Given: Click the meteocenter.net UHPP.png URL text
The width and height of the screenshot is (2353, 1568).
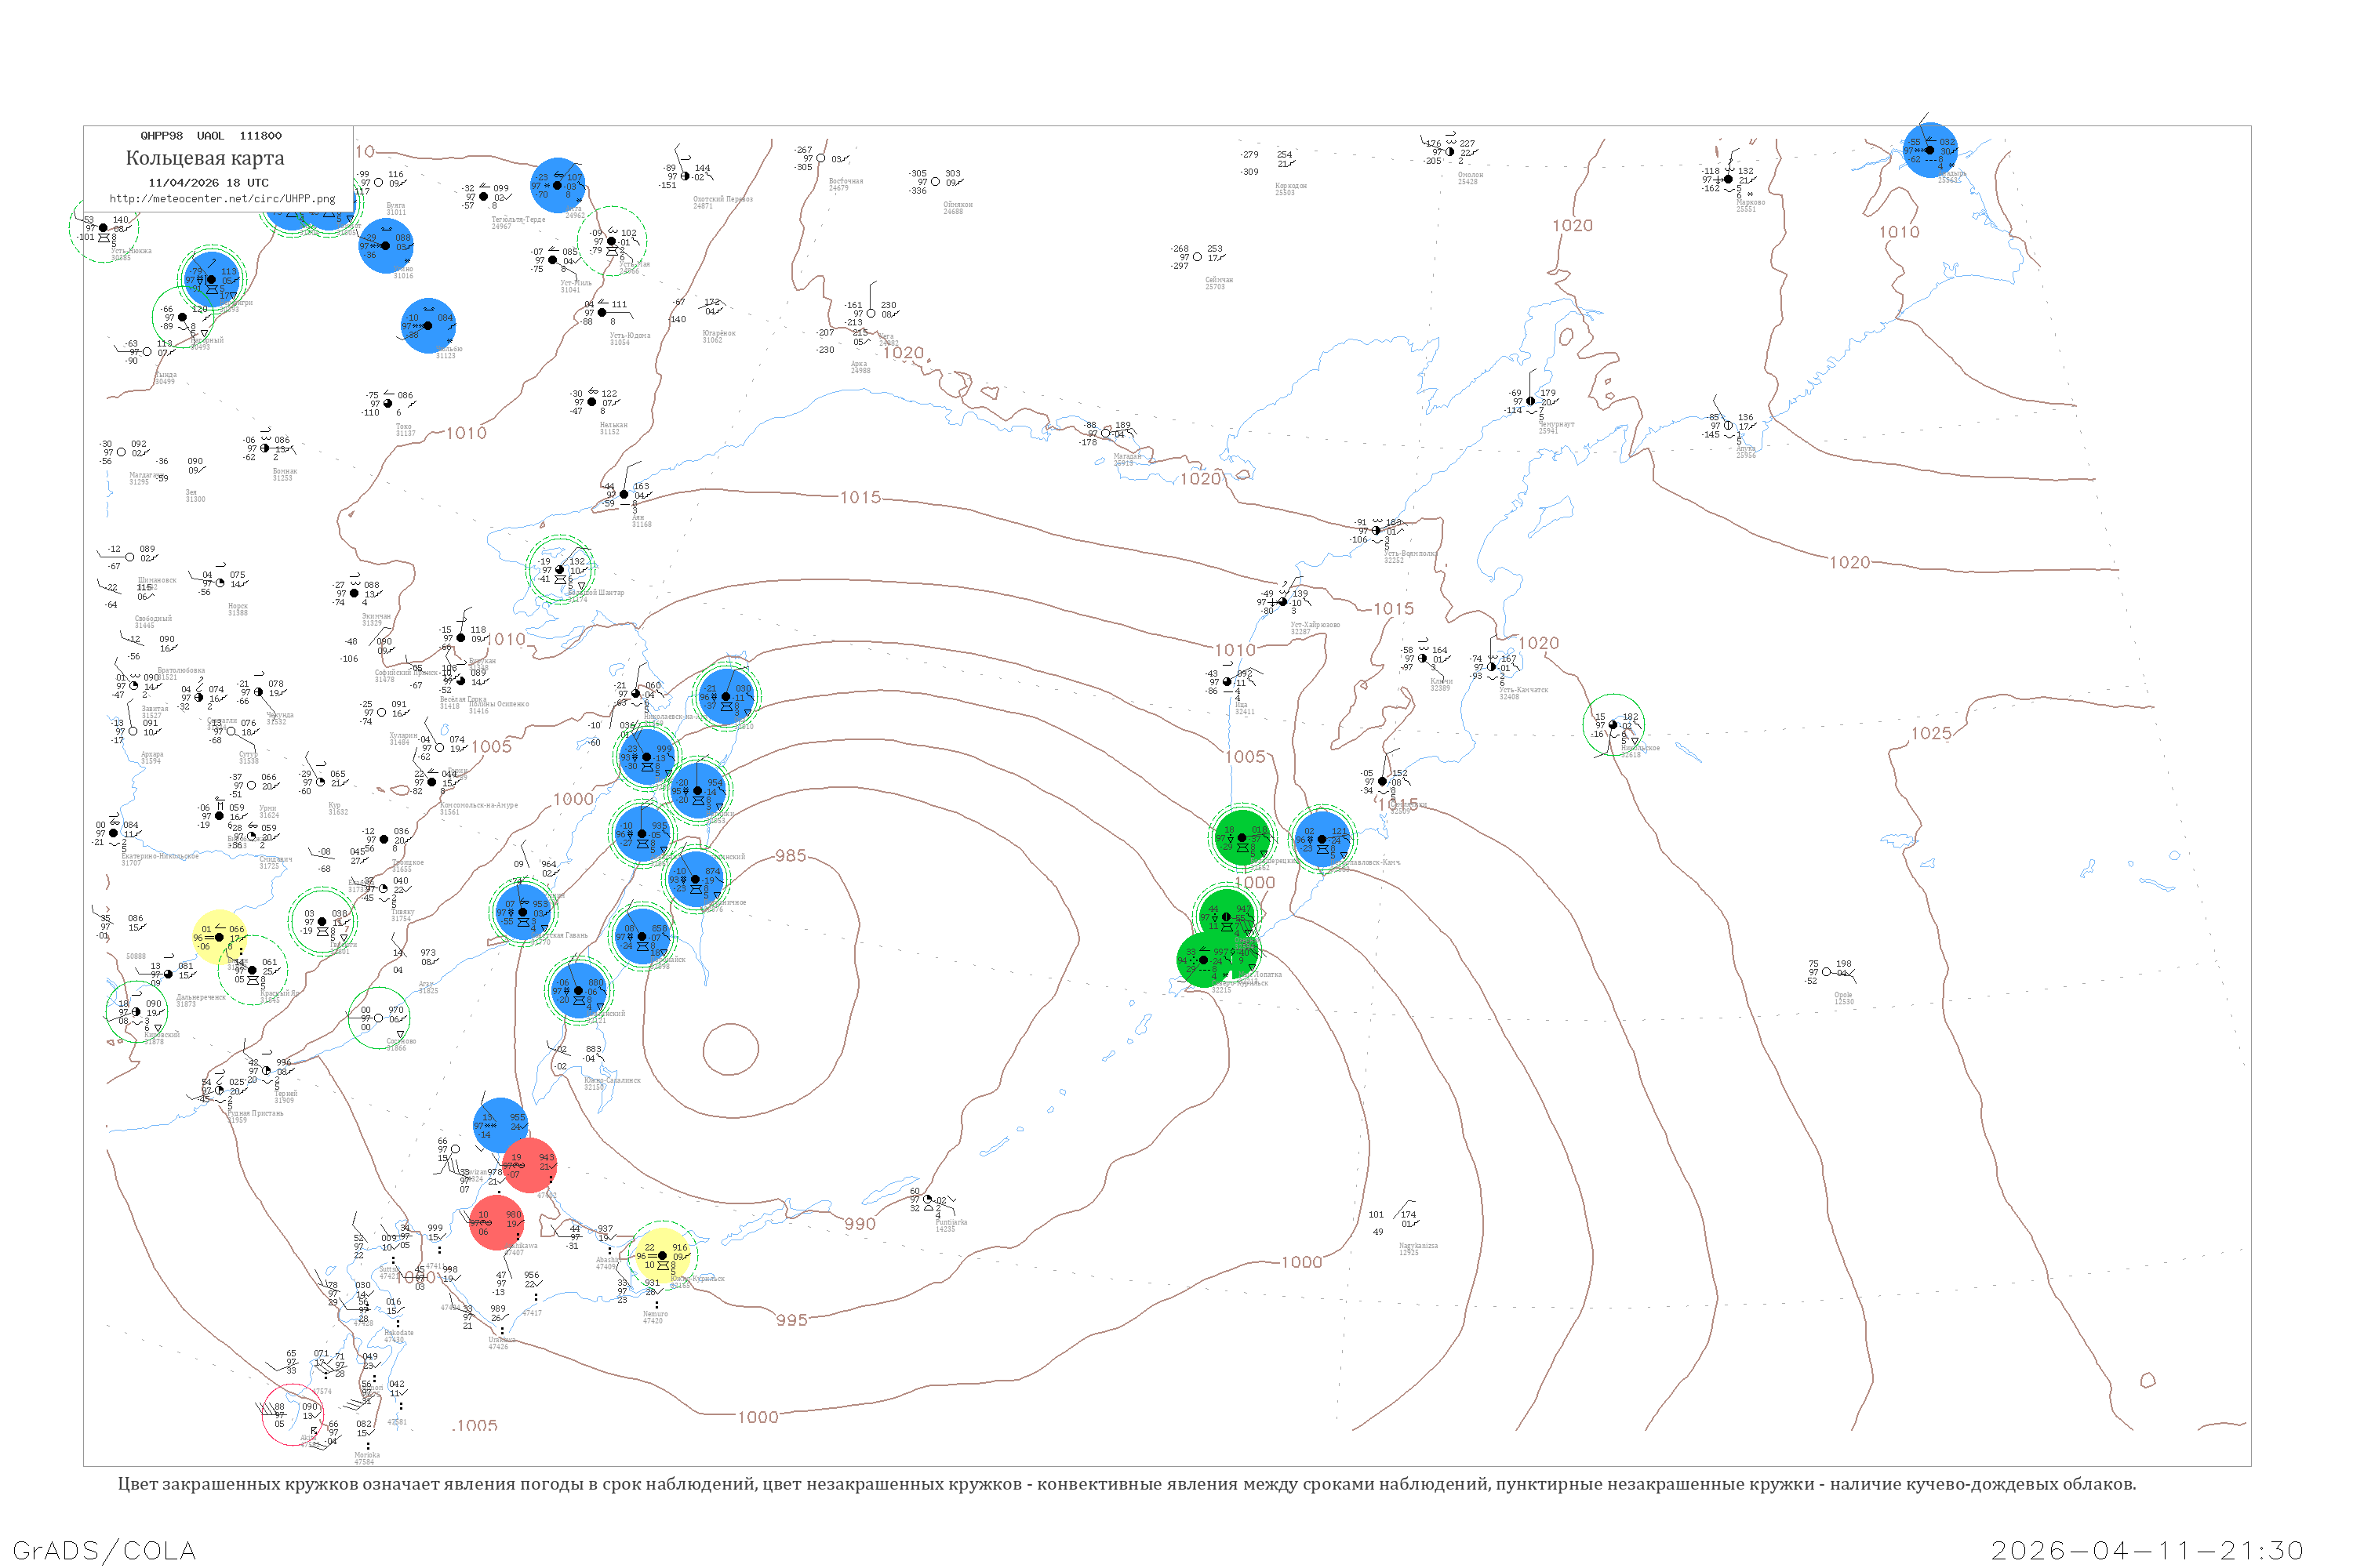Looking at the screenshot, I should pyautogui.click(x=222, y=199).
